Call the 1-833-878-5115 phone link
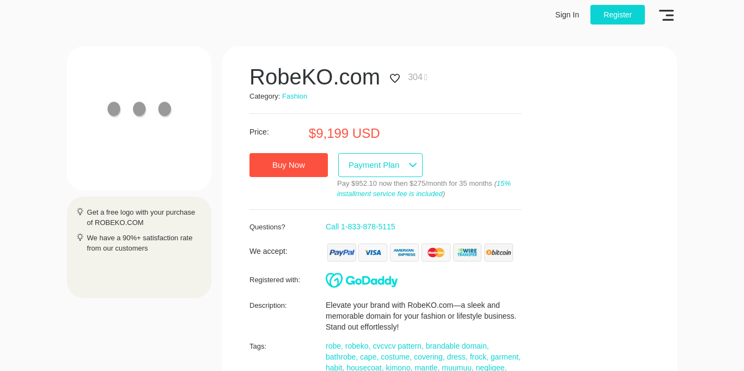The height and width of the screenshot is (371, 744). tap(361, 227)
